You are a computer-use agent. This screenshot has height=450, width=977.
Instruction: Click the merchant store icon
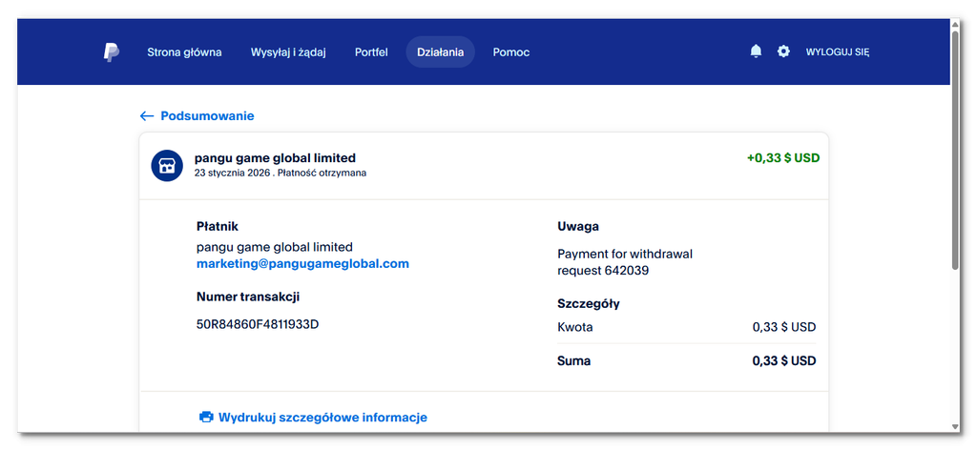click(167, 166)
